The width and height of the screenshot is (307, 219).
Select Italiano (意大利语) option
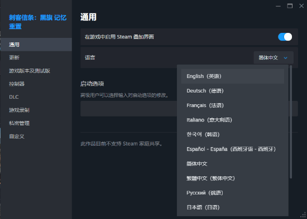[233, 120]
